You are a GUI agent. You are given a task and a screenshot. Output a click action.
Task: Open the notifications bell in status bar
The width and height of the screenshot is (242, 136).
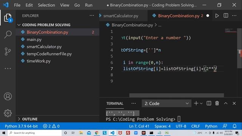[x=234, y=126]
